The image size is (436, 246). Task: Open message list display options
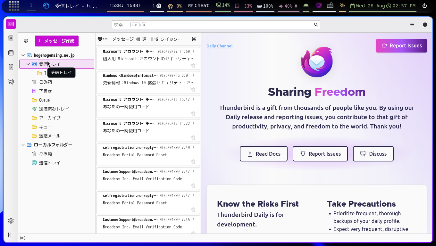point(194,39)
